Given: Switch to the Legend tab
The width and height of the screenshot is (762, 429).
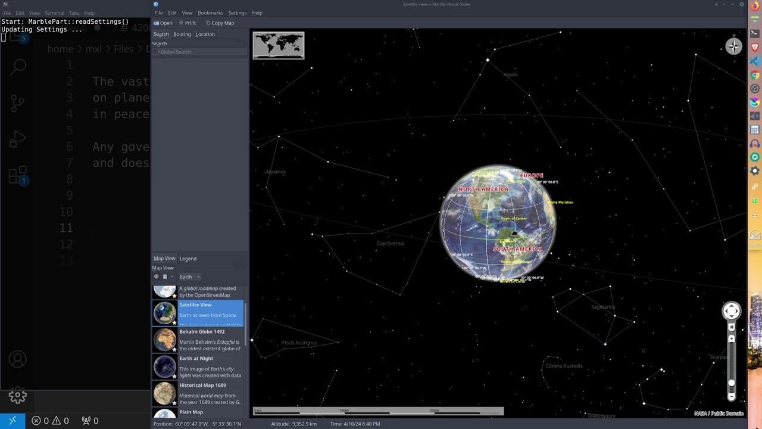Looking at the screenshot, I should click(188, 259).
